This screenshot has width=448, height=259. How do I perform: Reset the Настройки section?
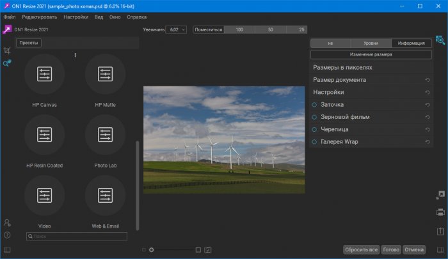tap(428, 92)
